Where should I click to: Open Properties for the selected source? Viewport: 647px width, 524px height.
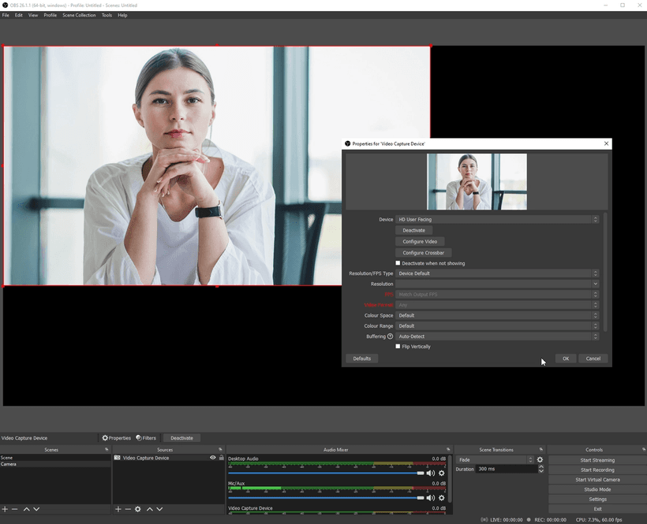(x=117, y=437)
